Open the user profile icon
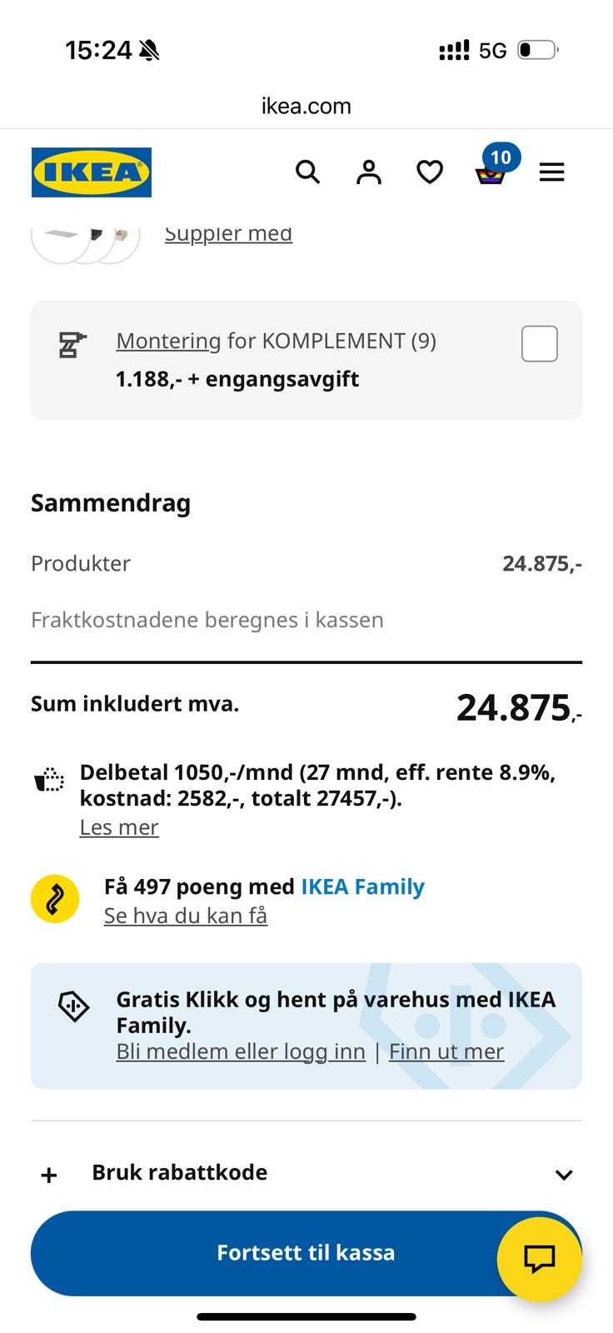 [369, 172]
